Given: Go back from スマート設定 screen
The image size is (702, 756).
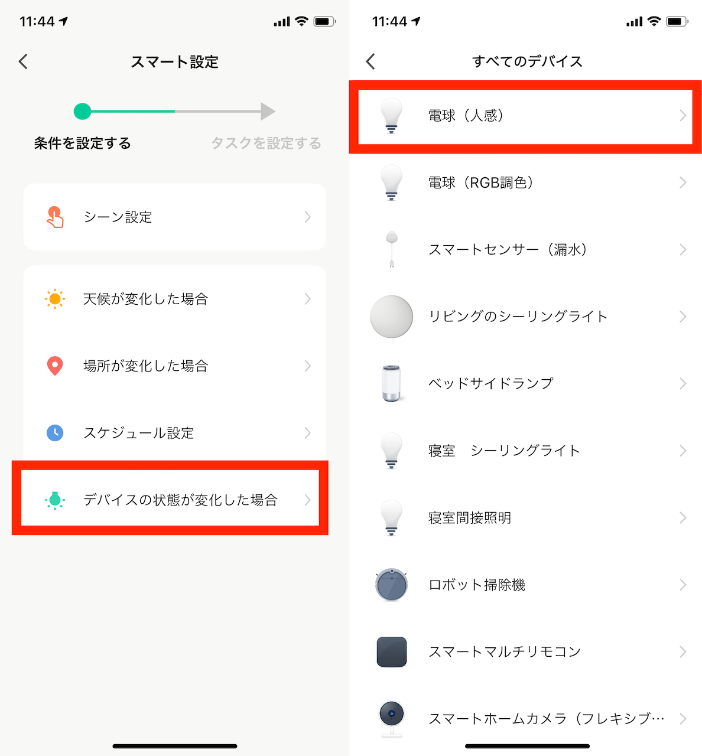Looking at the screenshot, I should point(24,61).
